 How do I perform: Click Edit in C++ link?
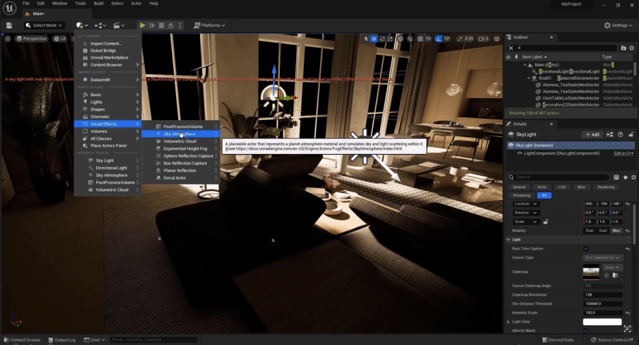click(x=623, y=153)
